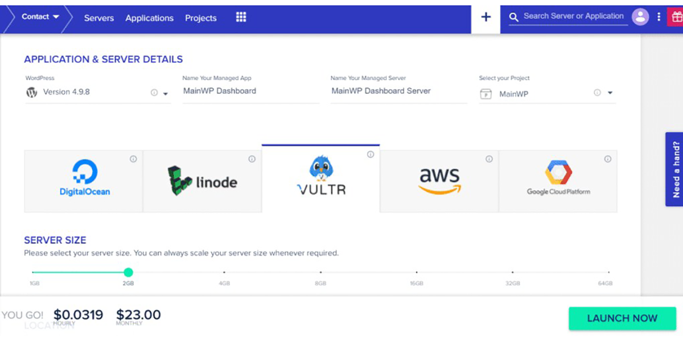Set server size slider to 4GB
Image resolution: width=683 pixels, height=341 pixels.
click(x=224, y=273)
